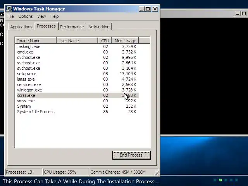Select the taskmgr.exe process row
248x186 pixels.
pos(77,46)
